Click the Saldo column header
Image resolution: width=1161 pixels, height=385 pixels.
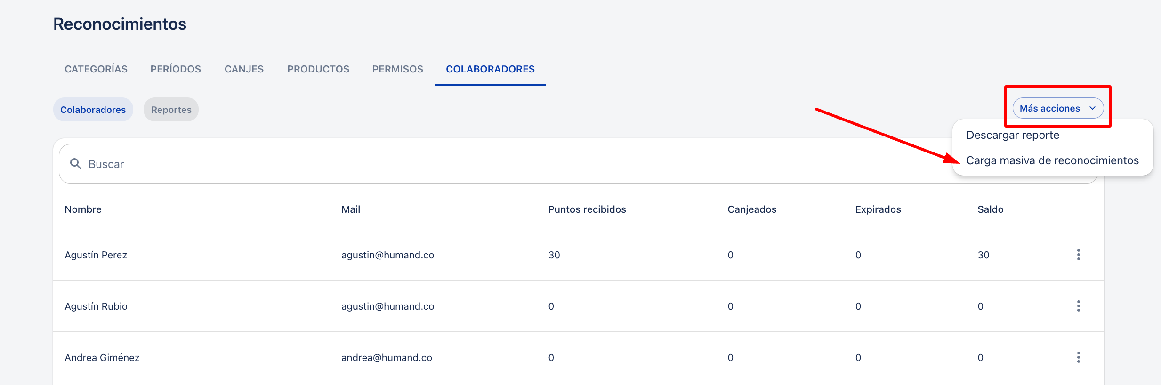click(x=990, y=209)
